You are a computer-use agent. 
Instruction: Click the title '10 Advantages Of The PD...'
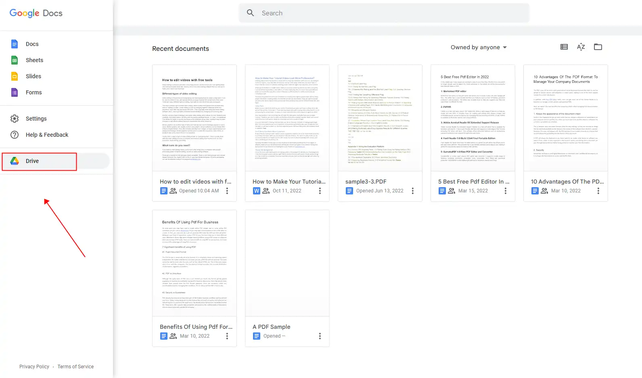point(567,182)
